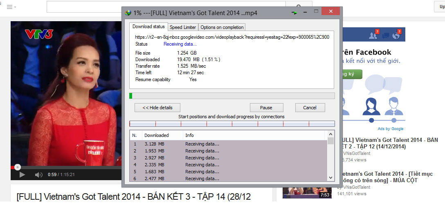Click the connections progress segments bar
Viewport: 445px width, 203px height.
pyautogui.click(x=232, y=124)
